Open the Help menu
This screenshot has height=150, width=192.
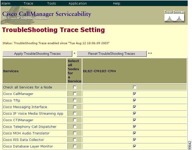point(116,4)
